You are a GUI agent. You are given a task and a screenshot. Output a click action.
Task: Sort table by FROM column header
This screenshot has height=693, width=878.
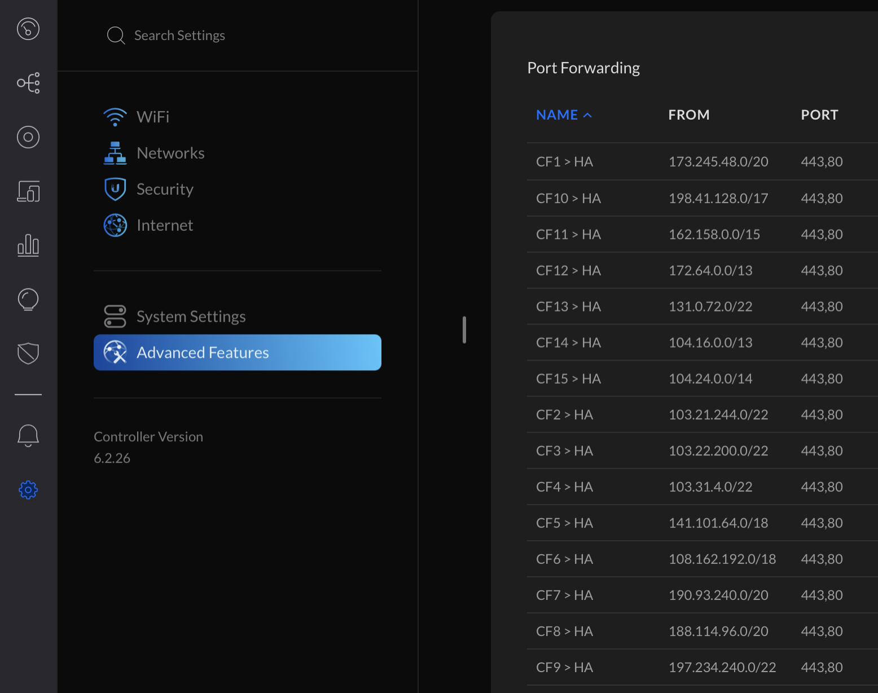[x=688, y=115]
